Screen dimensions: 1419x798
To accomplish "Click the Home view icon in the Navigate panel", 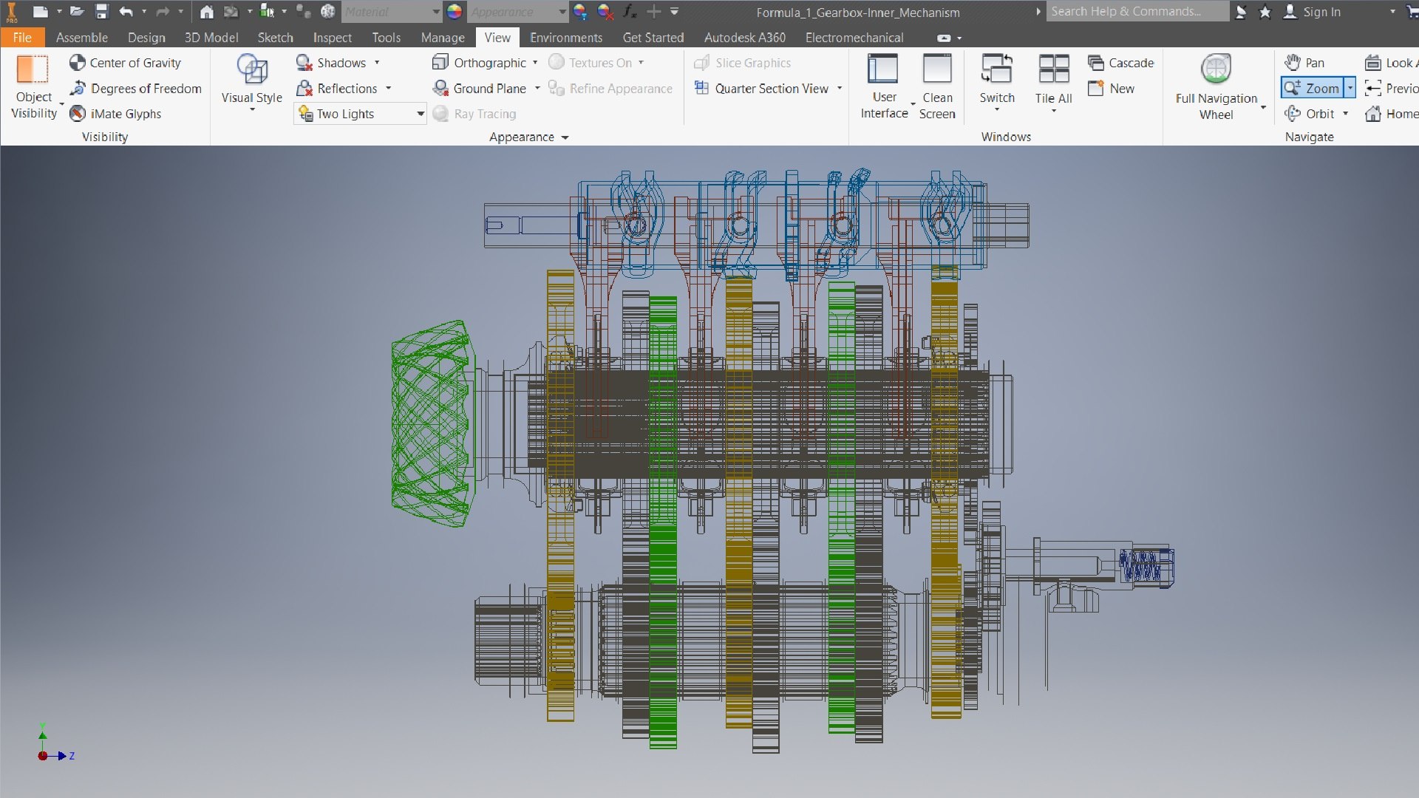I will click(x=1373, y=114).
